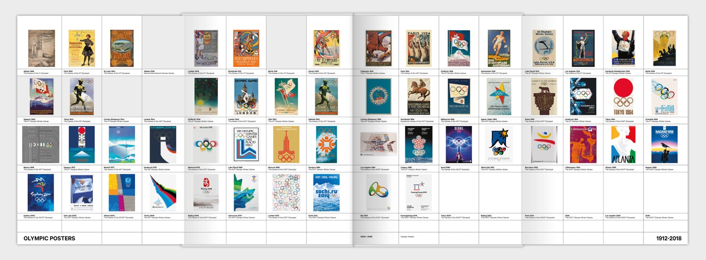706x260 pixels.
Task: Click the Vancouver 2010 maple leaf poster
Action: coord(246,193)
